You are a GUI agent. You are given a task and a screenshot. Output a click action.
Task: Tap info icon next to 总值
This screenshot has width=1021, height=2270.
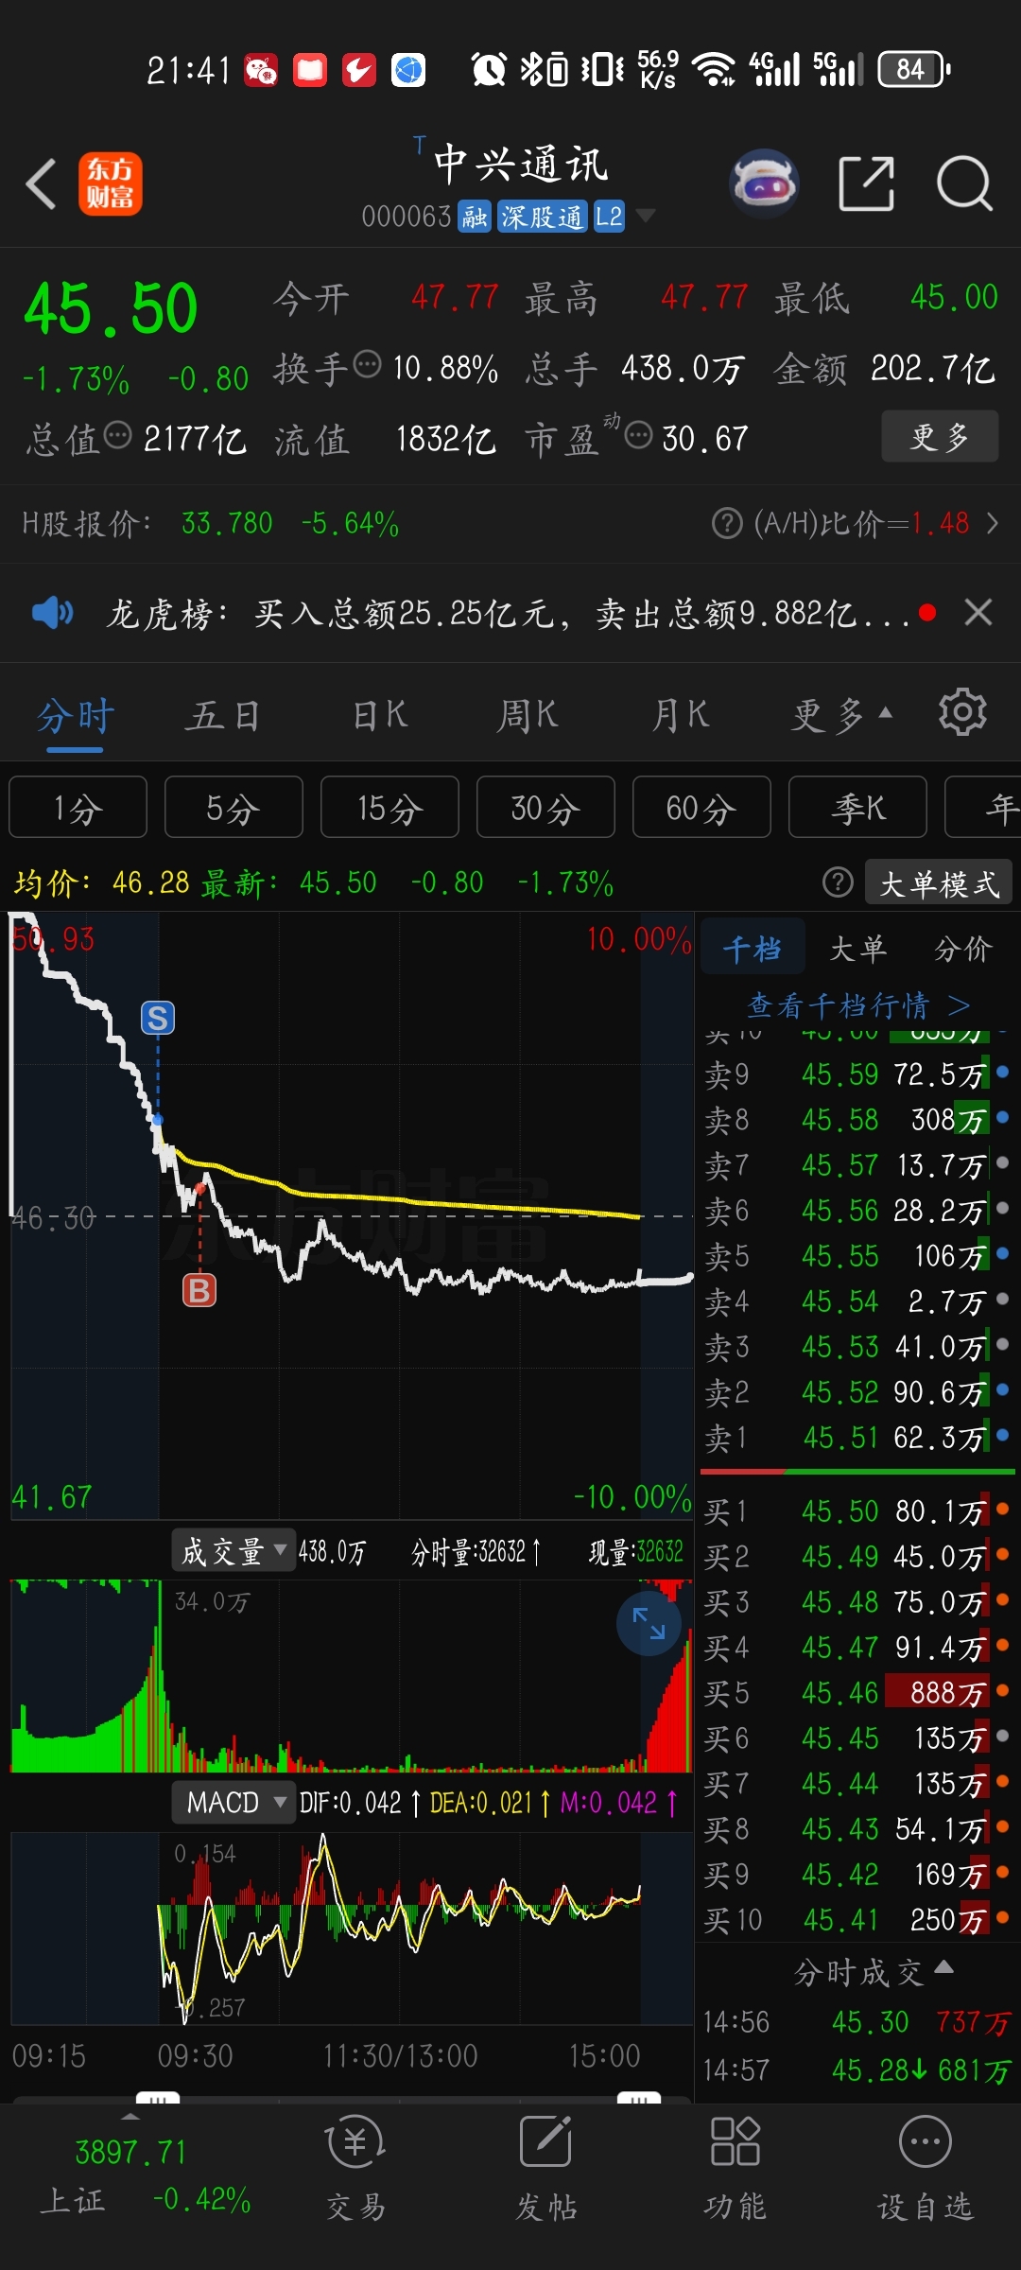coord(117,435)
